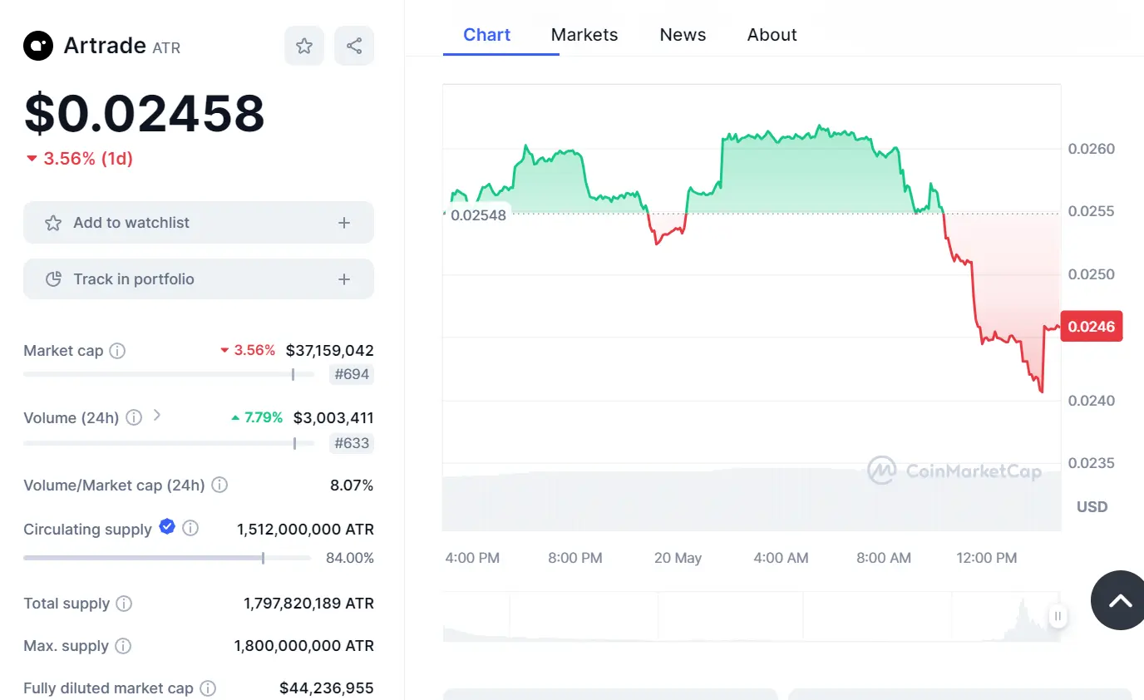Click the Volume (24h) info icon
The image size is (1144, 700).
tap(134, 418)
